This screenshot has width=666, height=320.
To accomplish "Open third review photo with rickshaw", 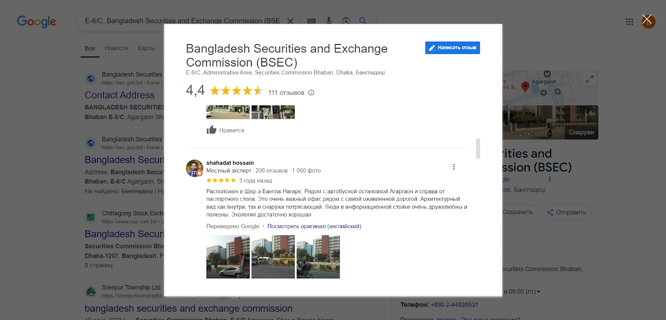I will (x=318, y=257).
